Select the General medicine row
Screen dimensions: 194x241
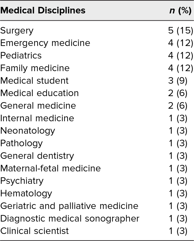click(x=97, y=106)
